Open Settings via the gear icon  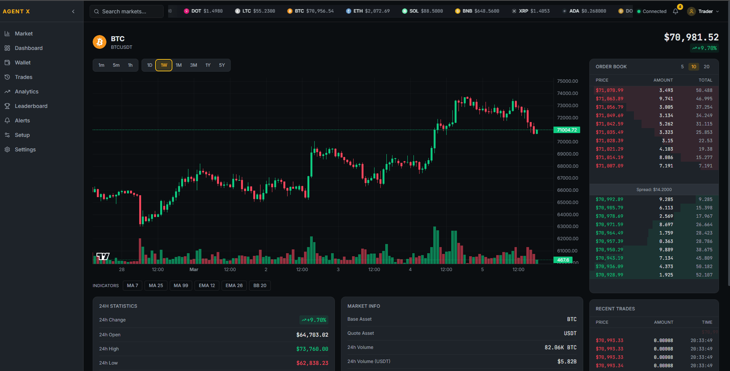(x=25, y=149)
